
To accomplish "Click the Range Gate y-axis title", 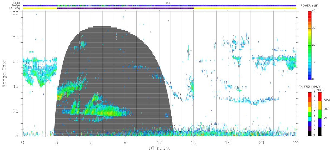I will (x=4, y=74).
